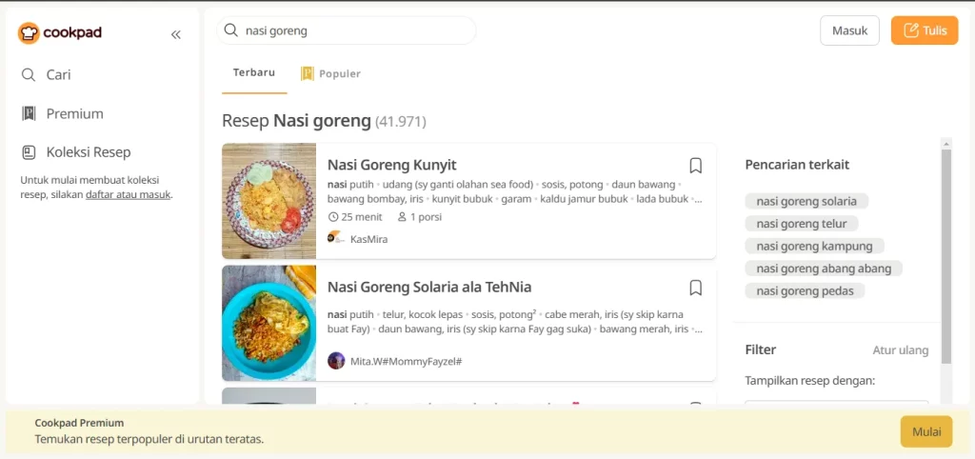Click the Koleksi Resep sidebar icon
The image size is (975, 459).
point(29,152)
